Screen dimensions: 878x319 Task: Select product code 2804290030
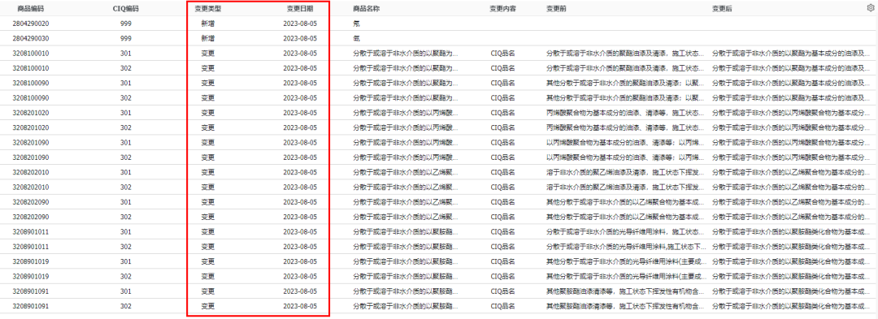(x=31, y=38)
